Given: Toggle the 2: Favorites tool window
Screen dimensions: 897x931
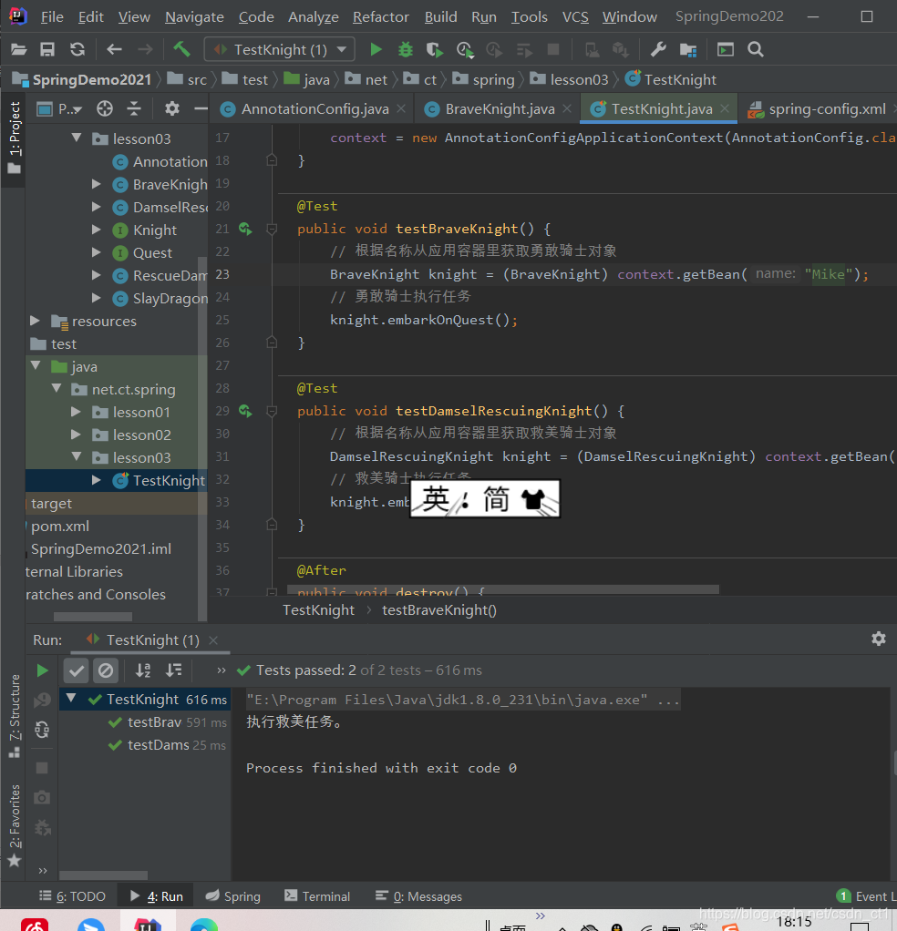Looking at the screenshot, I should point(15,825).
